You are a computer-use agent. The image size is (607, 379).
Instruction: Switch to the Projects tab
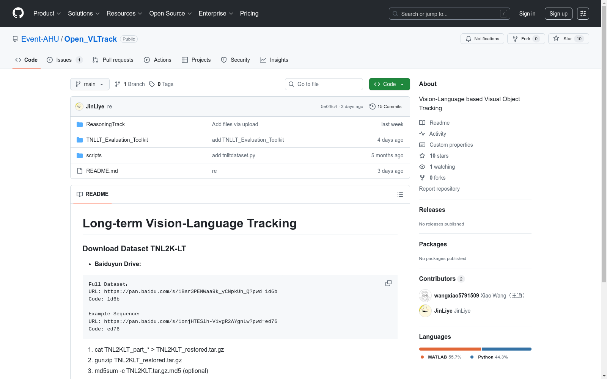coord(196,60)
